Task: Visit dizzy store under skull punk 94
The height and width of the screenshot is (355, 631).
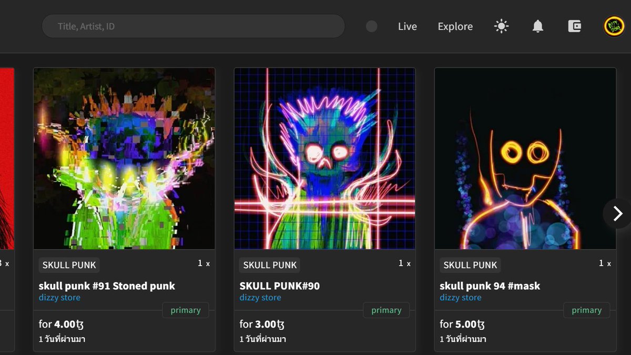Action: pos(461,298)
